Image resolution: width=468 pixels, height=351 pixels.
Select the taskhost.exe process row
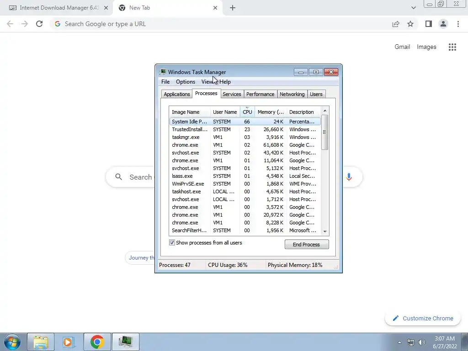click(245, 191)
